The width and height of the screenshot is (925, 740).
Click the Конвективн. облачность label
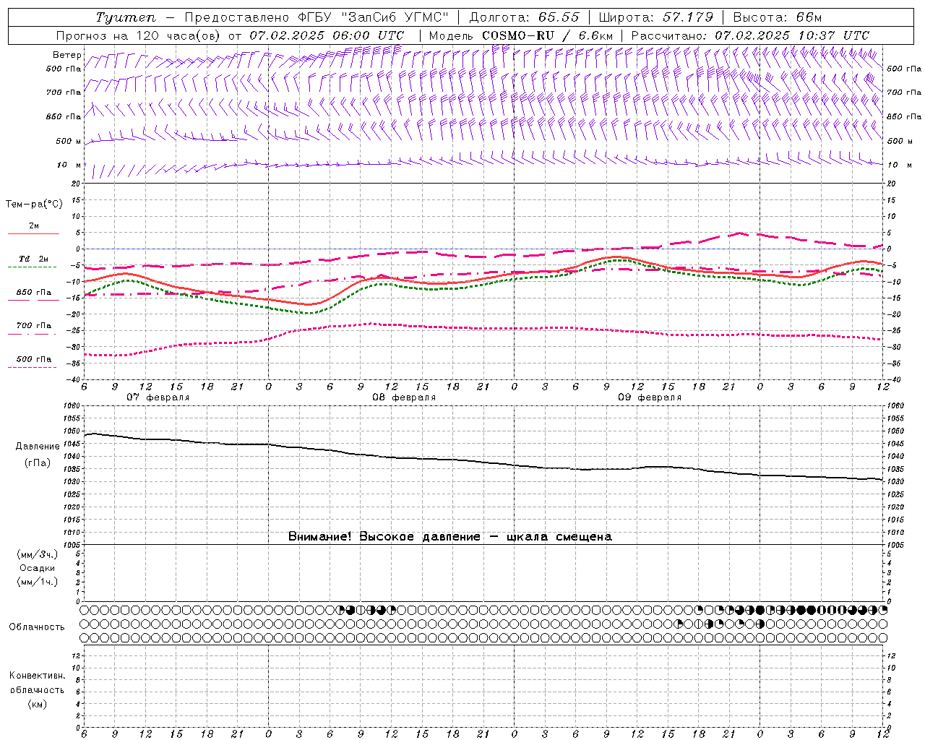pyautogui.click(x=37, y=682)
